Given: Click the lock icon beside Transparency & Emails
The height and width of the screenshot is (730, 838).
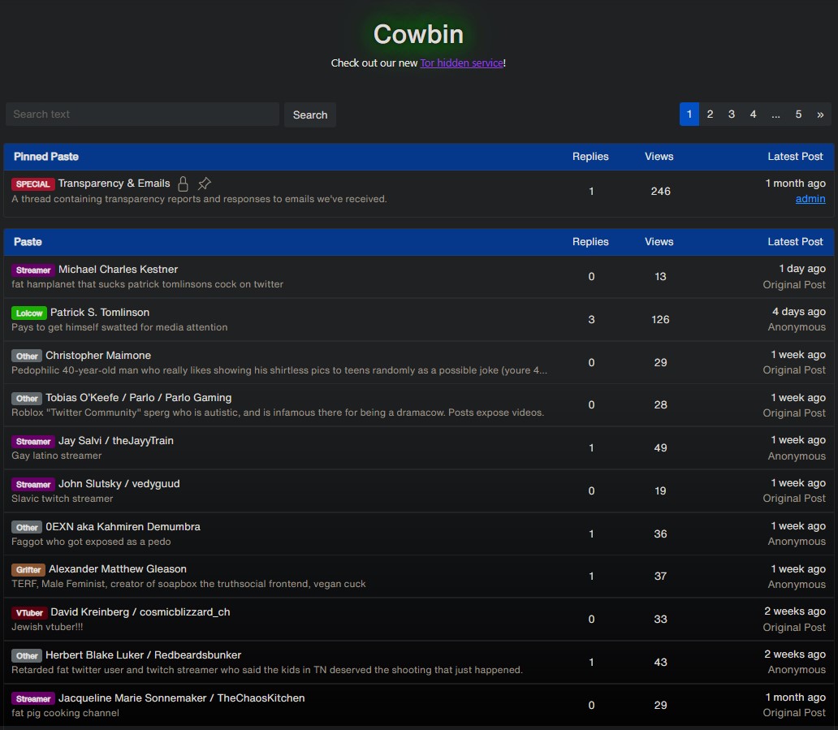Looking at the screenshot, I should (x=183, y=184).
